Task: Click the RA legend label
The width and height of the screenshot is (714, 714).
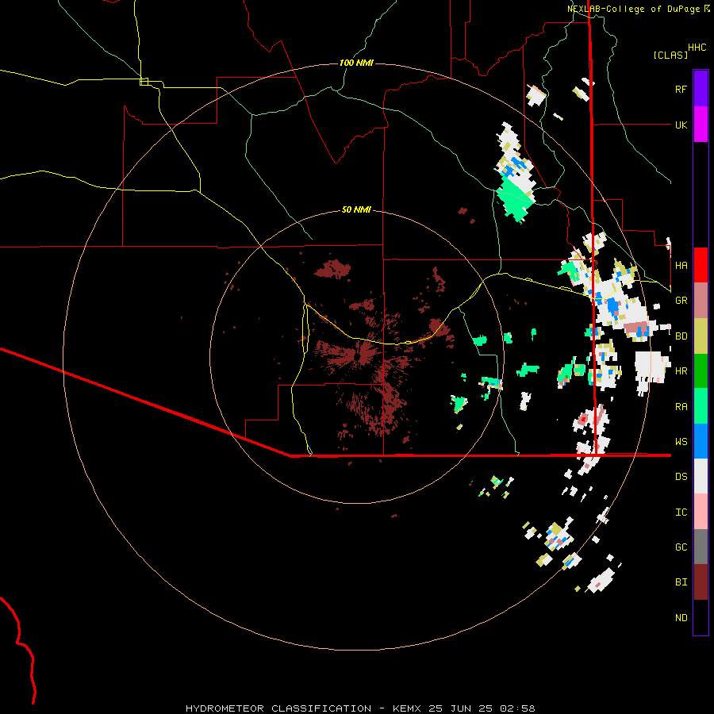Action: (681, 407)
